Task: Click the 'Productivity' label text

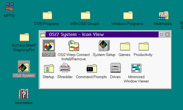Action: [143, 55]
